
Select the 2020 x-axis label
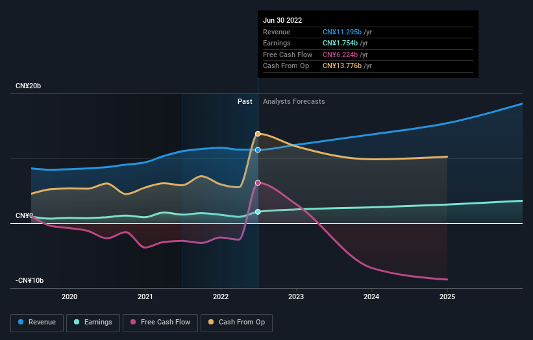click(x=69, y=297)
